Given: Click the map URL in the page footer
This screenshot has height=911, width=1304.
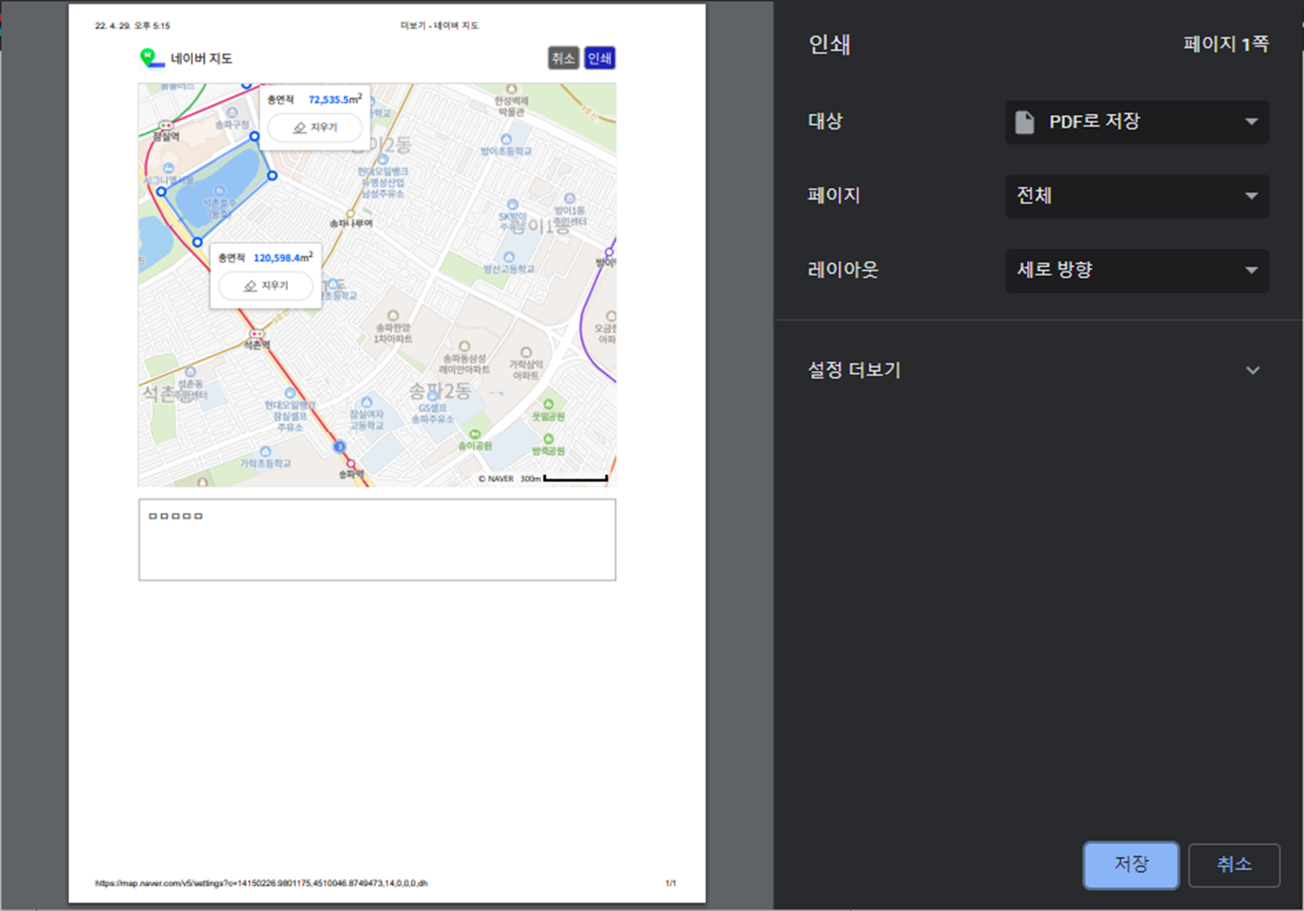Looking at the screenshot, I should (x=262, y=883).
